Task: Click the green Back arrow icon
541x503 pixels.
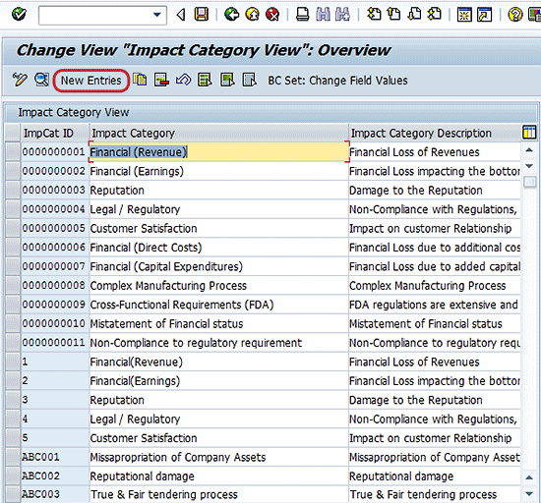Action: coord(231,15)
